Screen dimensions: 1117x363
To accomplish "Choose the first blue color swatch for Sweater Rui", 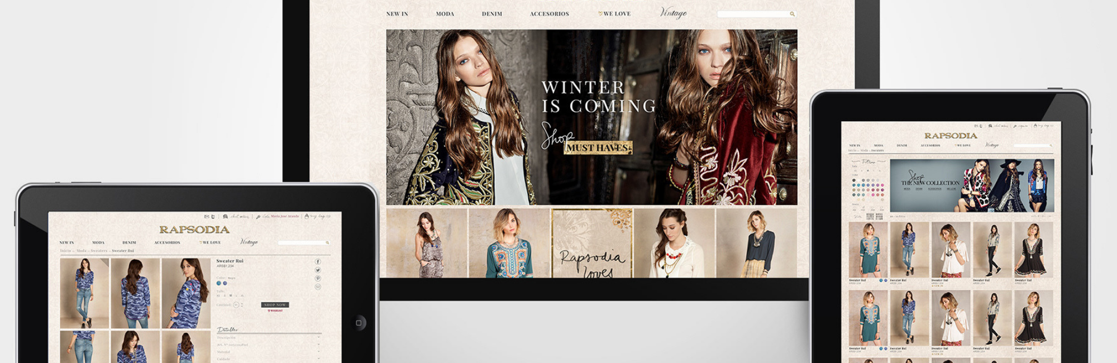I will coord(219,283).
